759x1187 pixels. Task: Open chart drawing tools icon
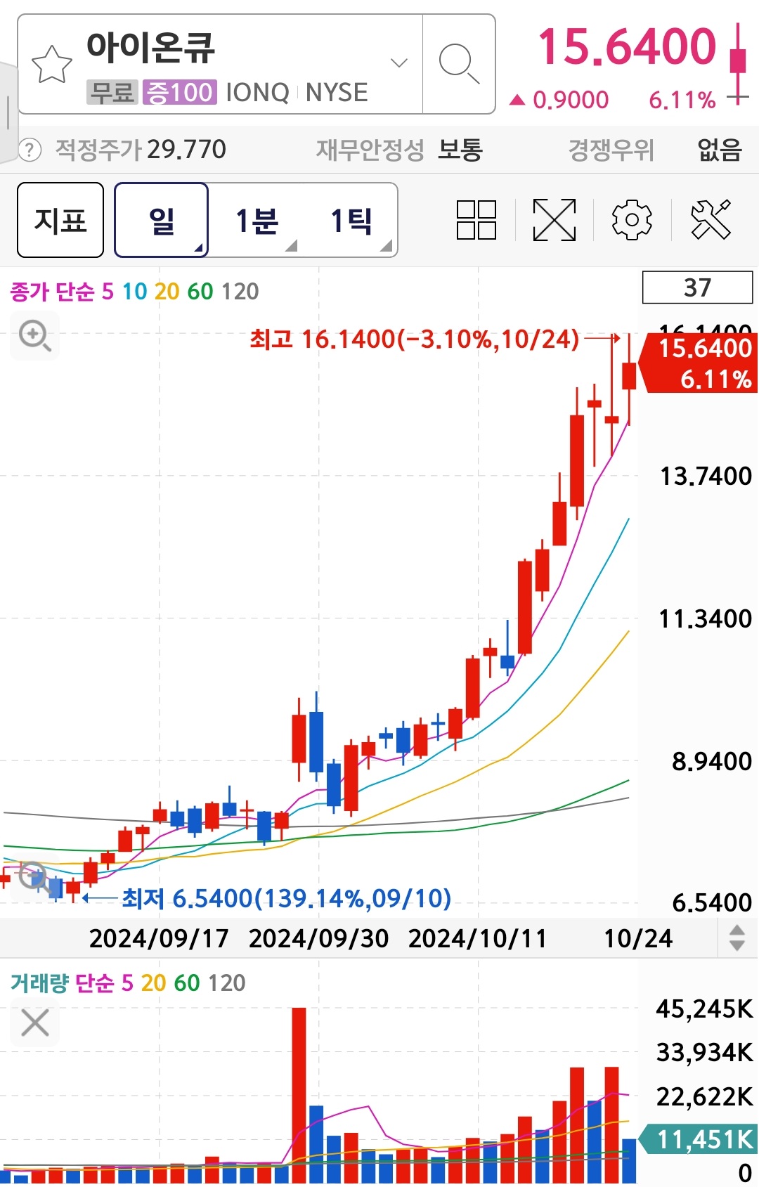pos(711,220)
